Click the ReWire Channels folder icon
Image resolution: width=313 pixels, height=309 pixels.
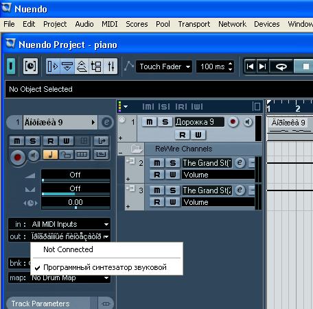137,149
